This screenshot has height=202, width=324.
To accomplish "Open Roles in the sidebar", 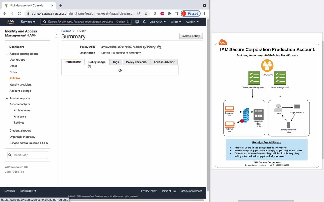I will pyautogui.click(x=13, y=72).
